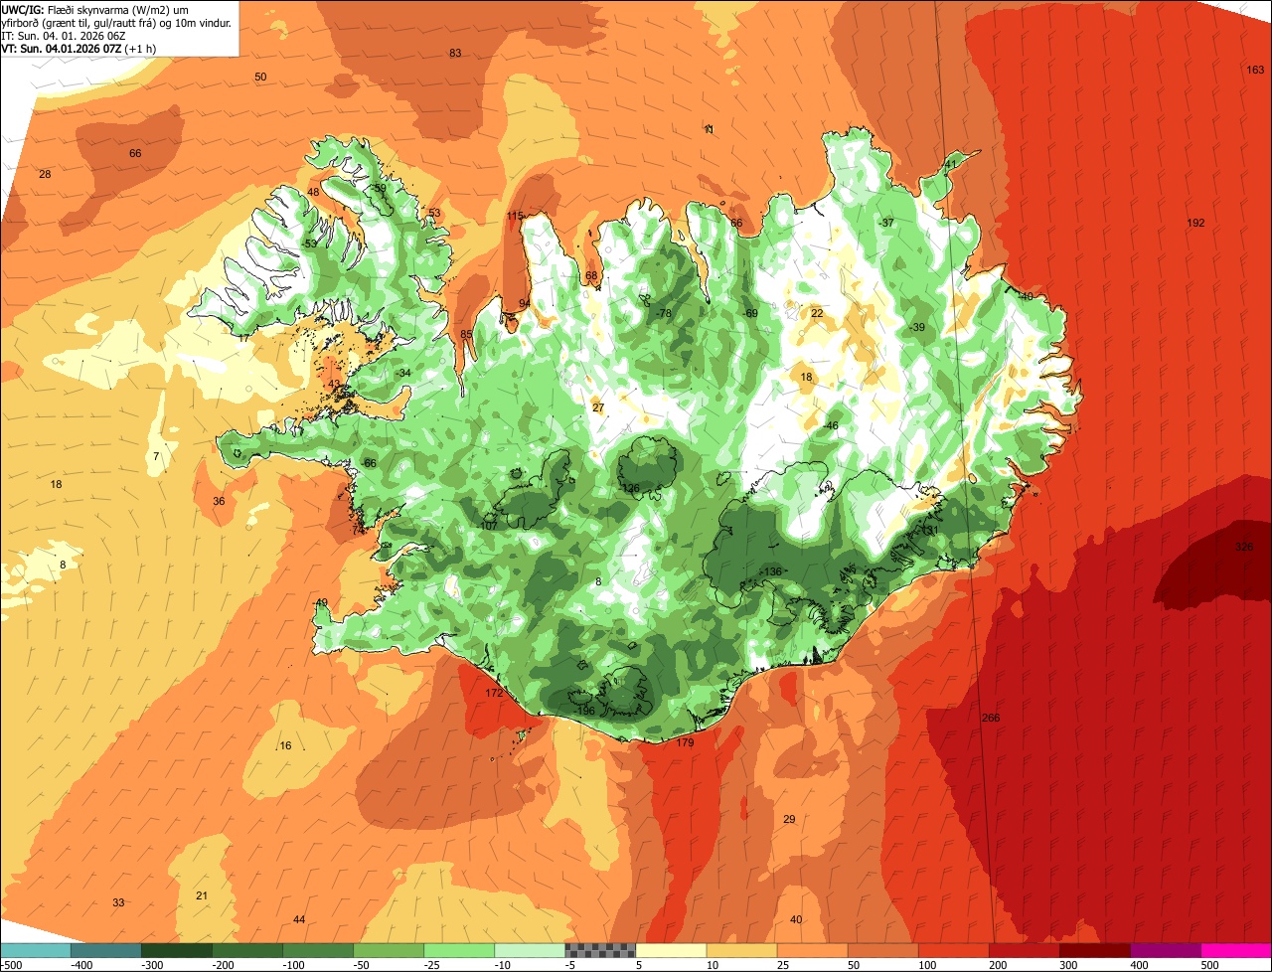Select the darkest green legend swatch from -300 to -200
This screenshot has width=1272, height=972.
177,950
